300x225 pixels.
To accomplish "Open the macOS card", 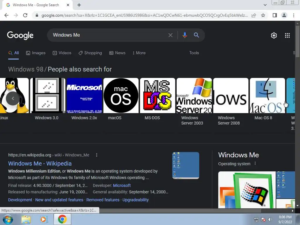I will pyautogui.click(x=121, y=99).
